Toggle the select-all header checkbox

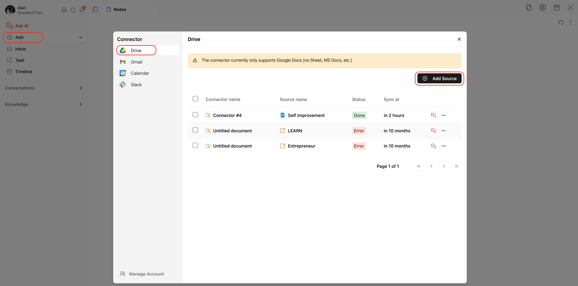click(x=195, y=99)
